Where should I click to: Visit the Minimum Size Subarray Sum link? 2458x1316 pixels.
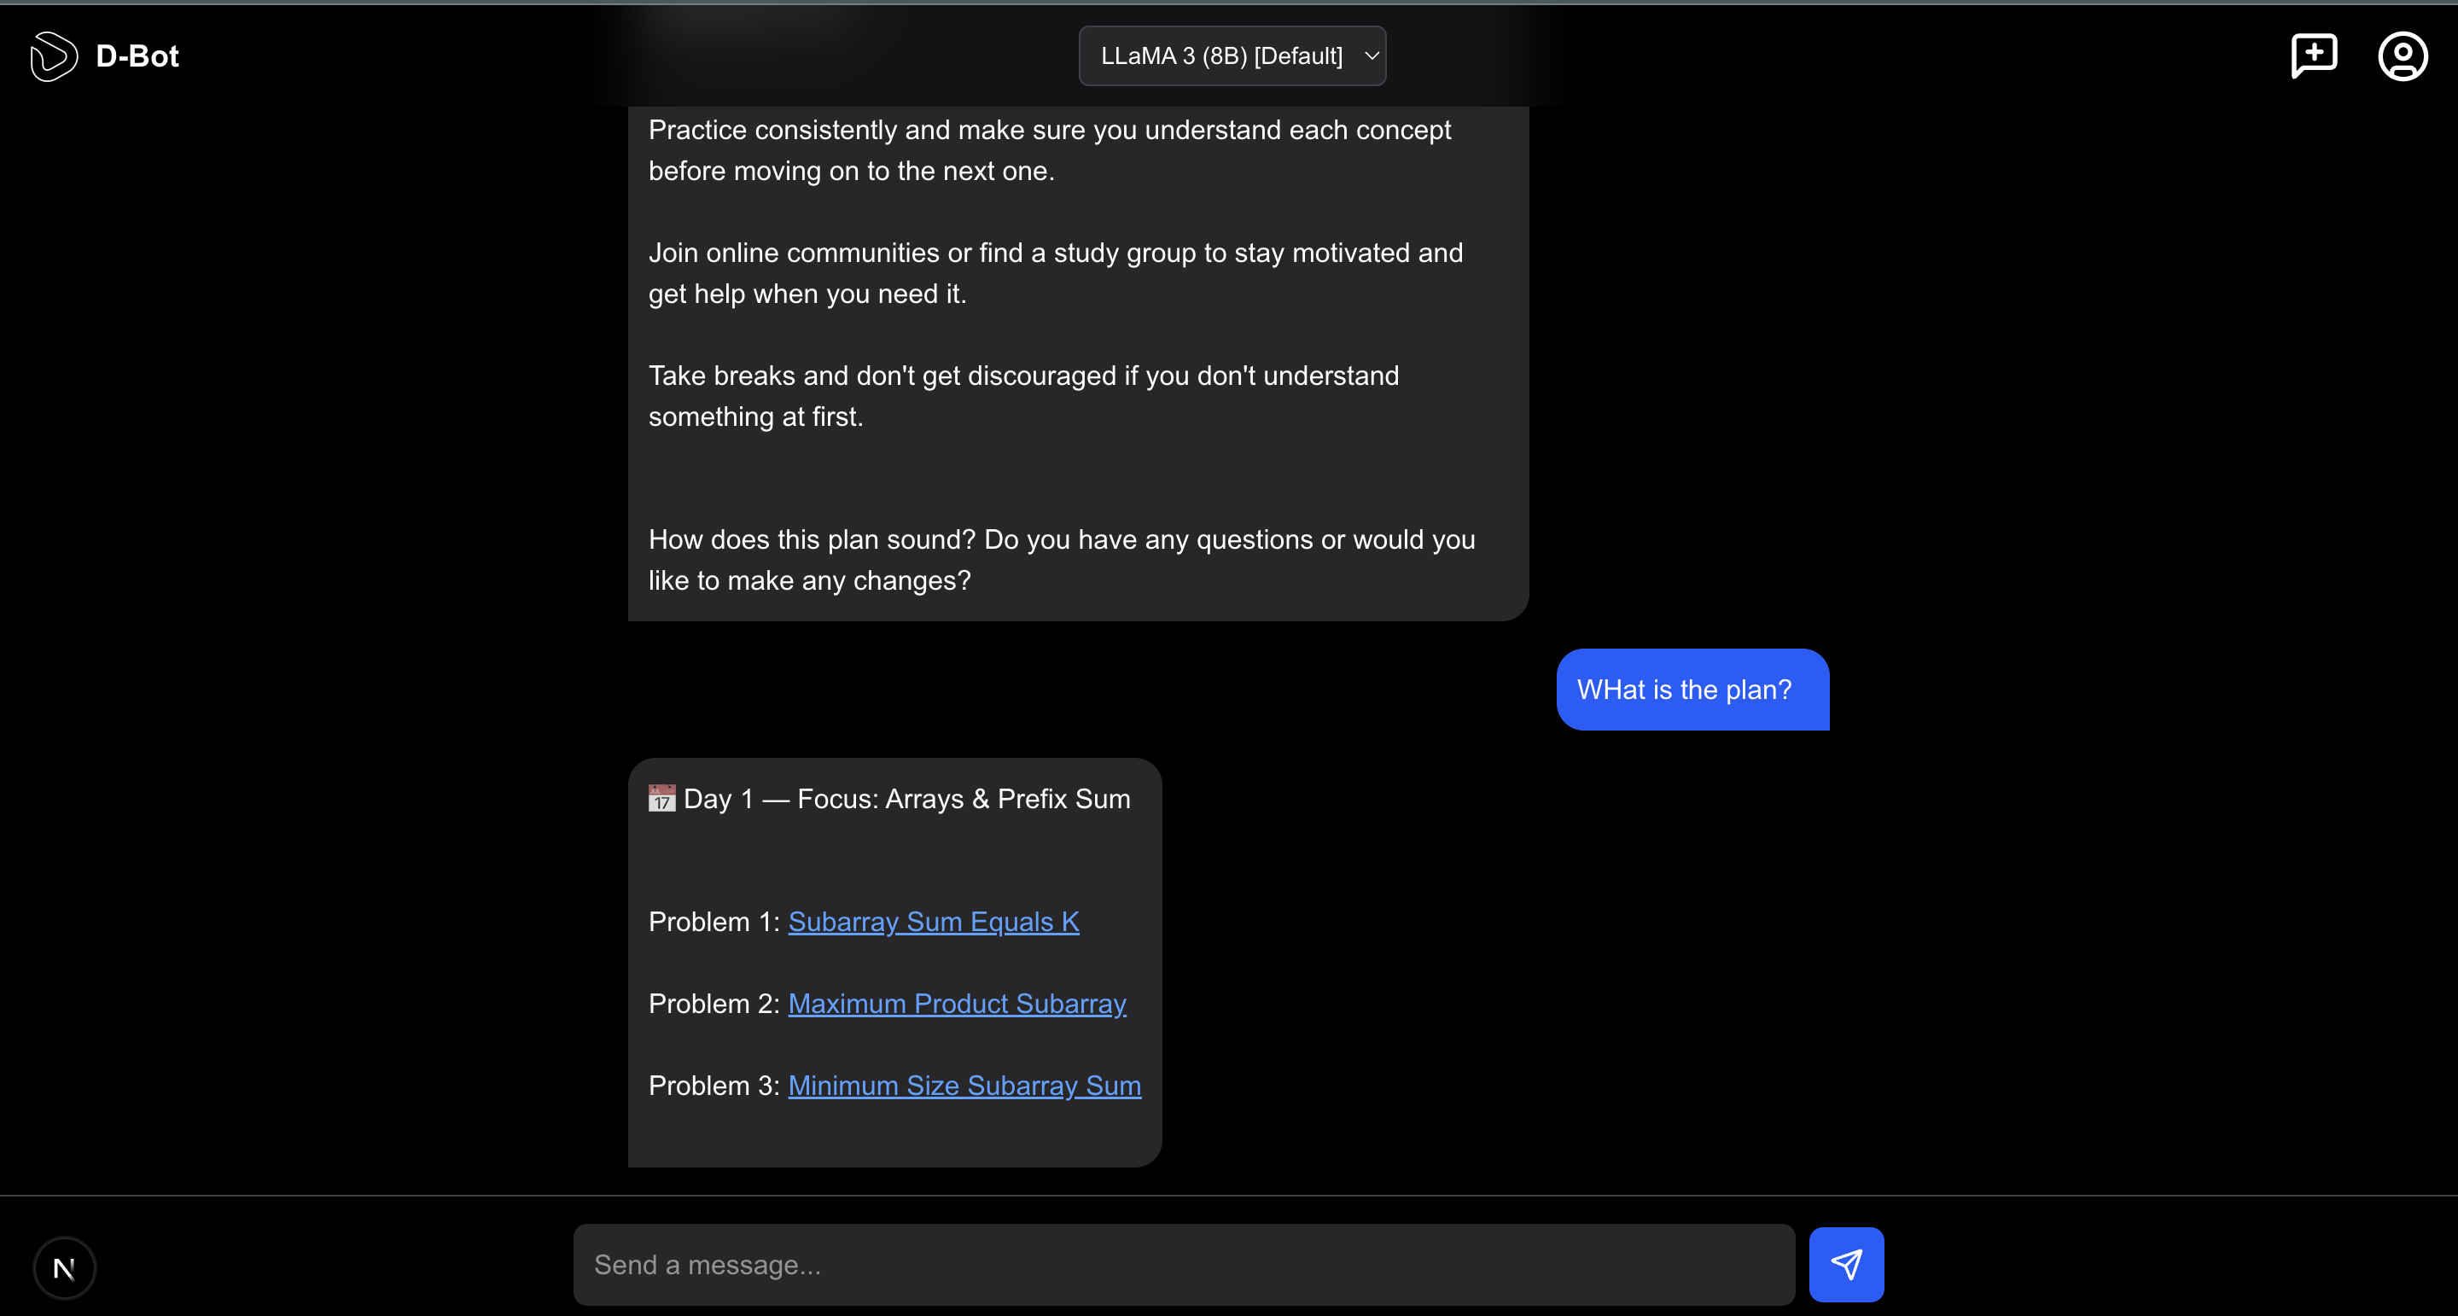pyautogui.click(x=964, y=1086)
